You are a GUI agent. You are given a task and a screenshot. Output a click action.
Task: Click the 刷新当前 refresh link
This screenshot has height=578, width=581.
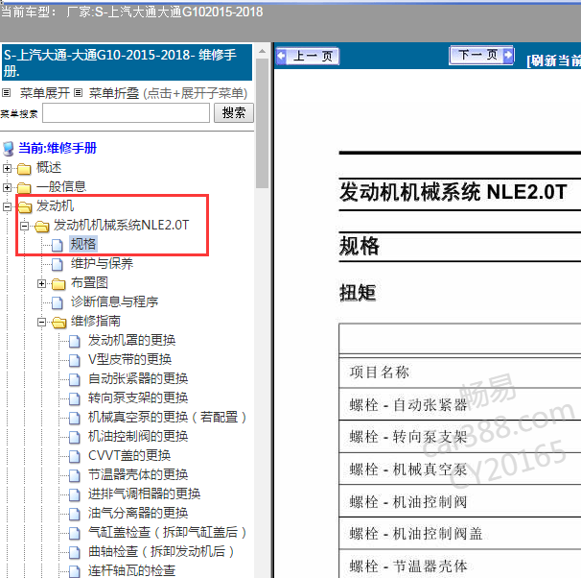click(554, 60)
